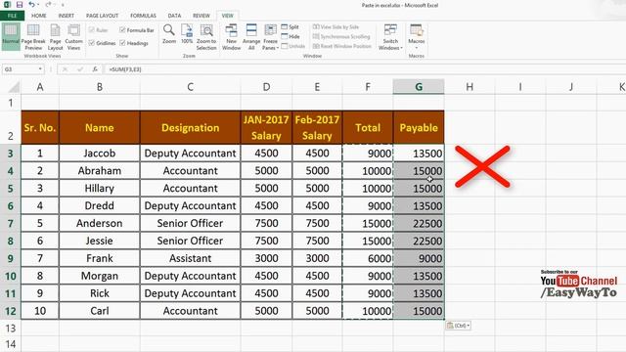Viewport: 626px width, 352px height.
Task: Click the Redo arrow
Action: [48, 5]
